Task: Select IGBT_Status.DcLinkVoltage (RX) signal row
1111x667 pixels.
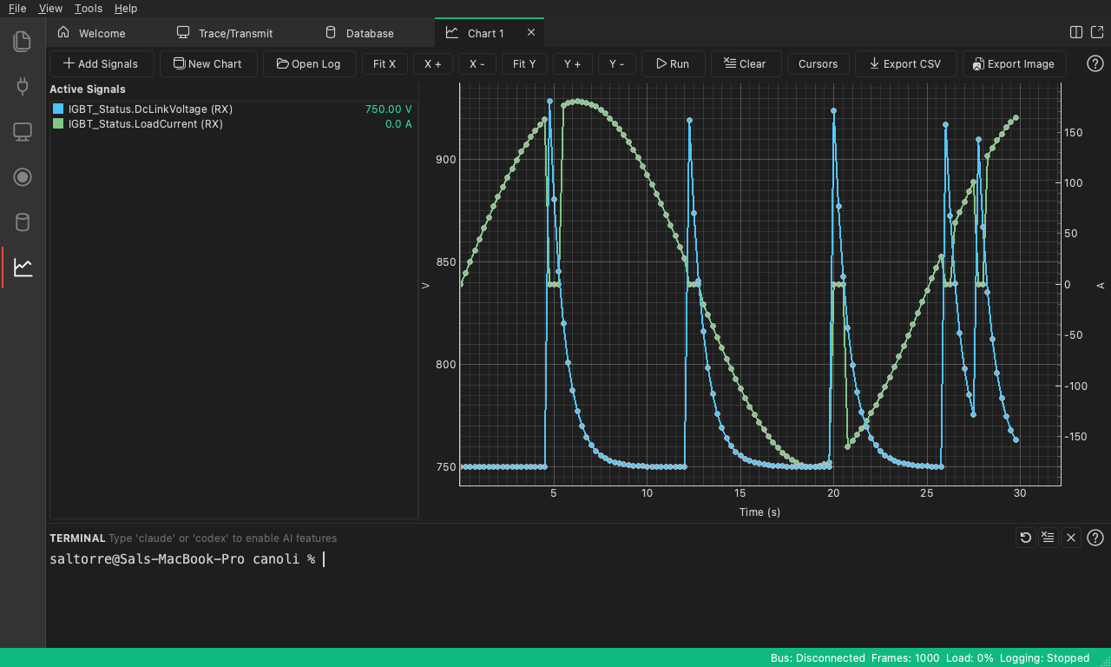Action: pos(233,109)
